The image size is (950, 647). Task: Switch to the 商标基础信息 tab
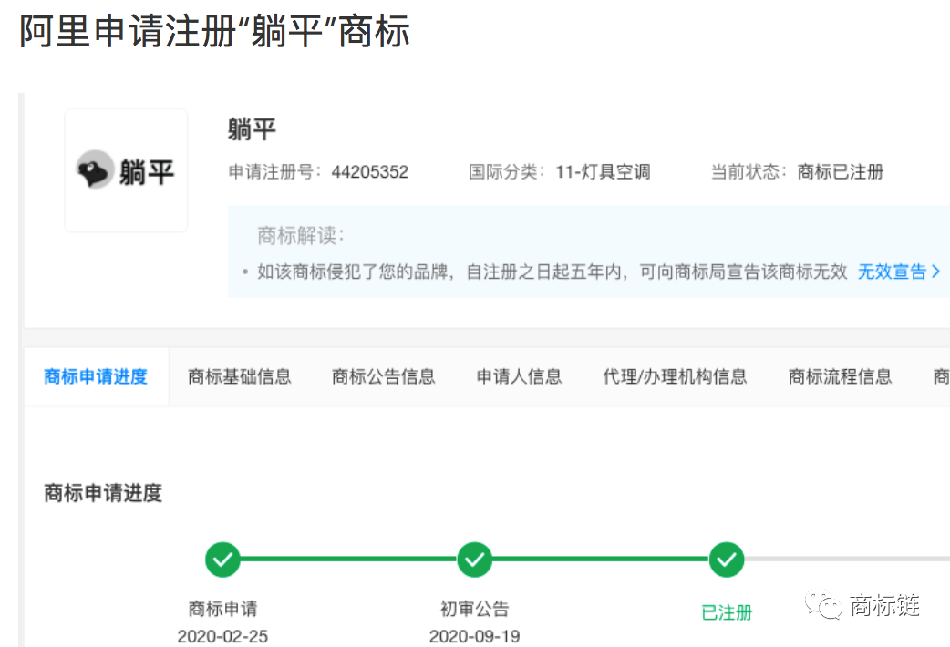click(x=239, y=376)
